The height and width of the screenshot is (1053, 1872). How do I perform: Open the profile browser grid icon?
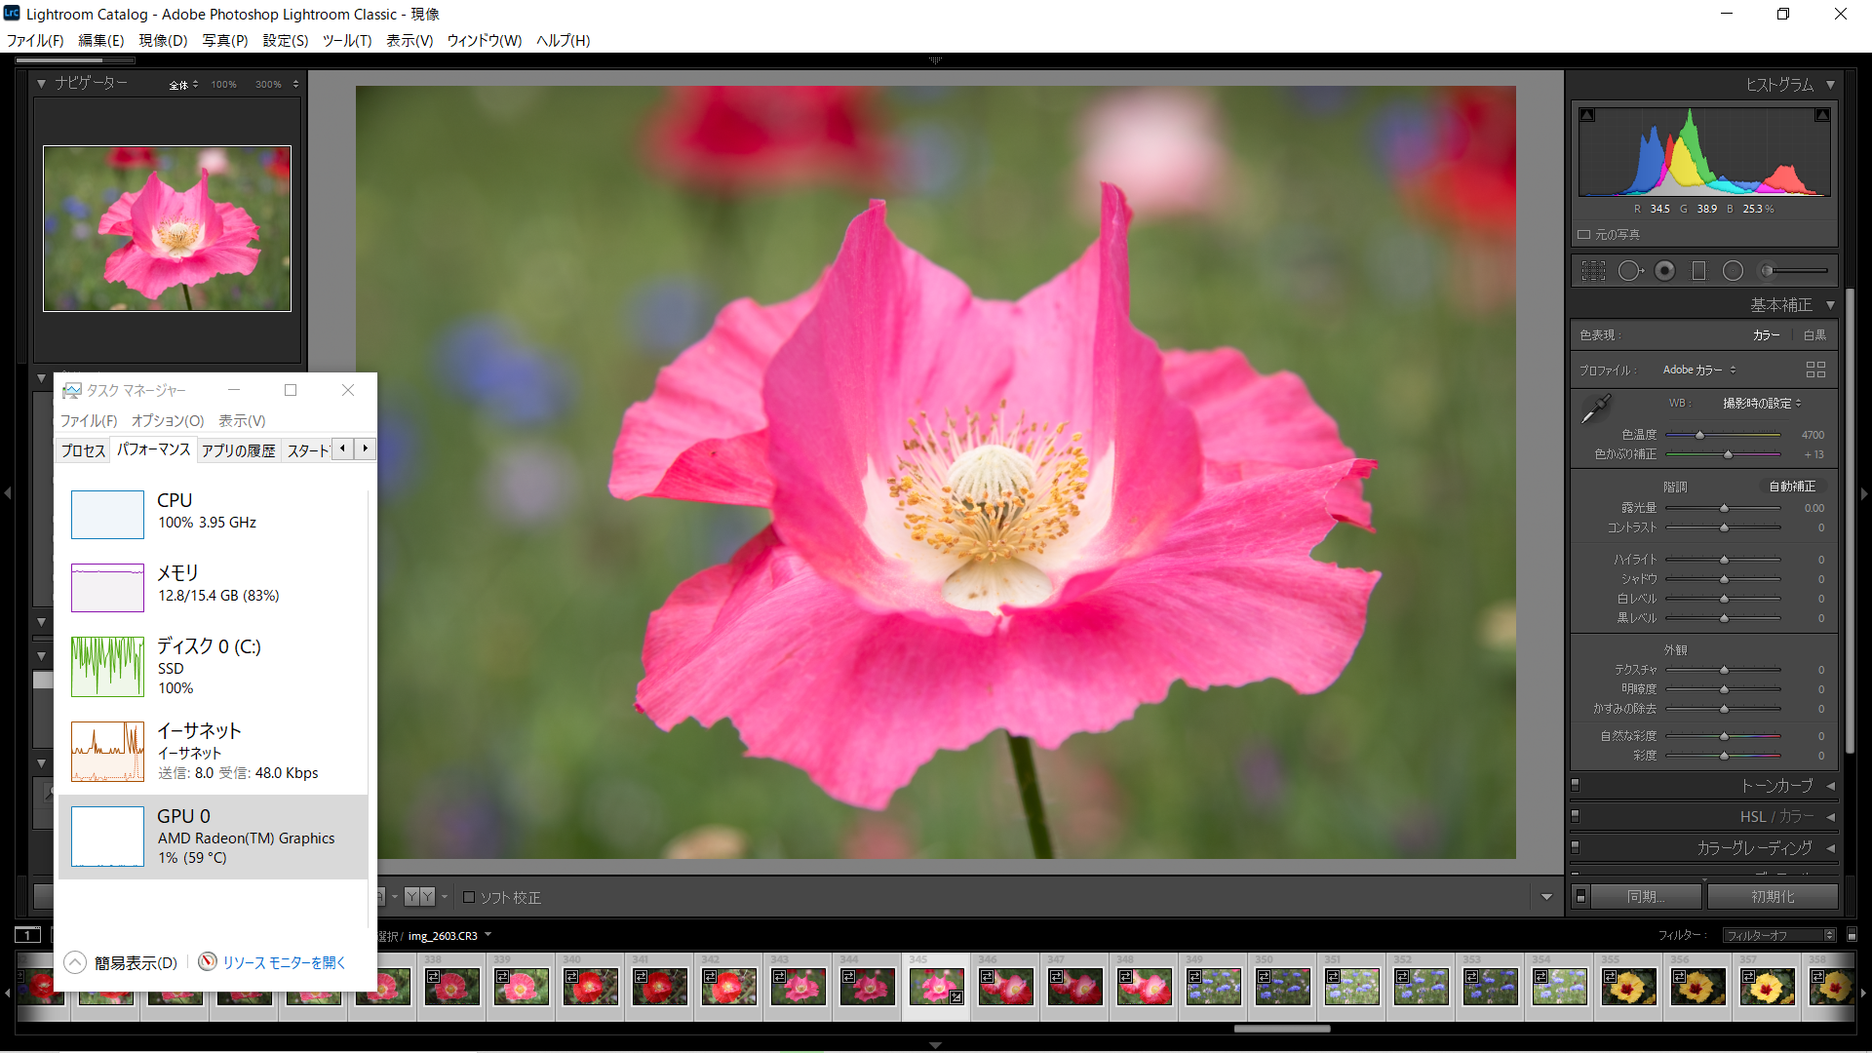click(1815, 370)
